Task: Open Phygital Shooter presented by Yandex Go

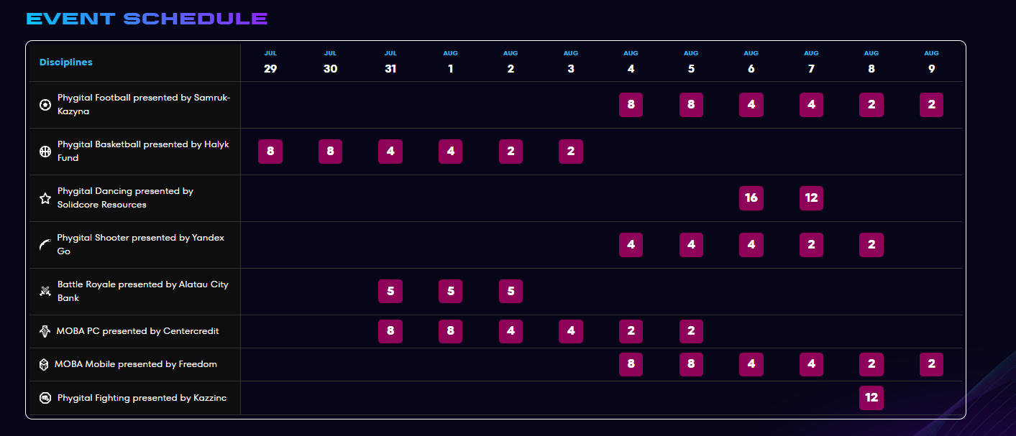Action: point(141,245)
